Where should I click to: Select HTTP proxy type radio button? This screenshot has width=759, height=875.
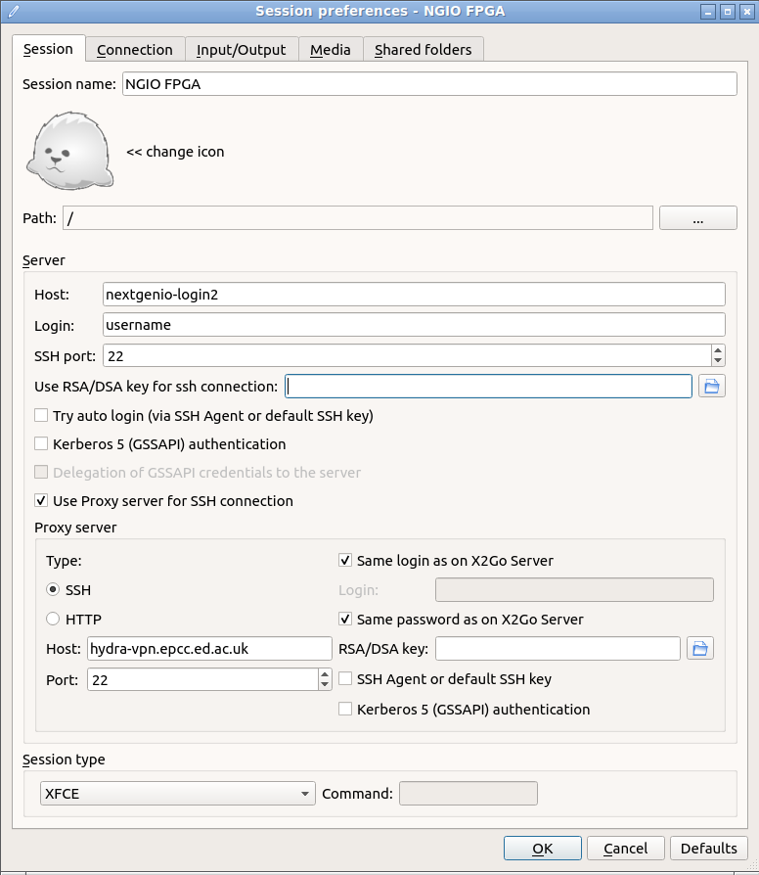[53, 619]
